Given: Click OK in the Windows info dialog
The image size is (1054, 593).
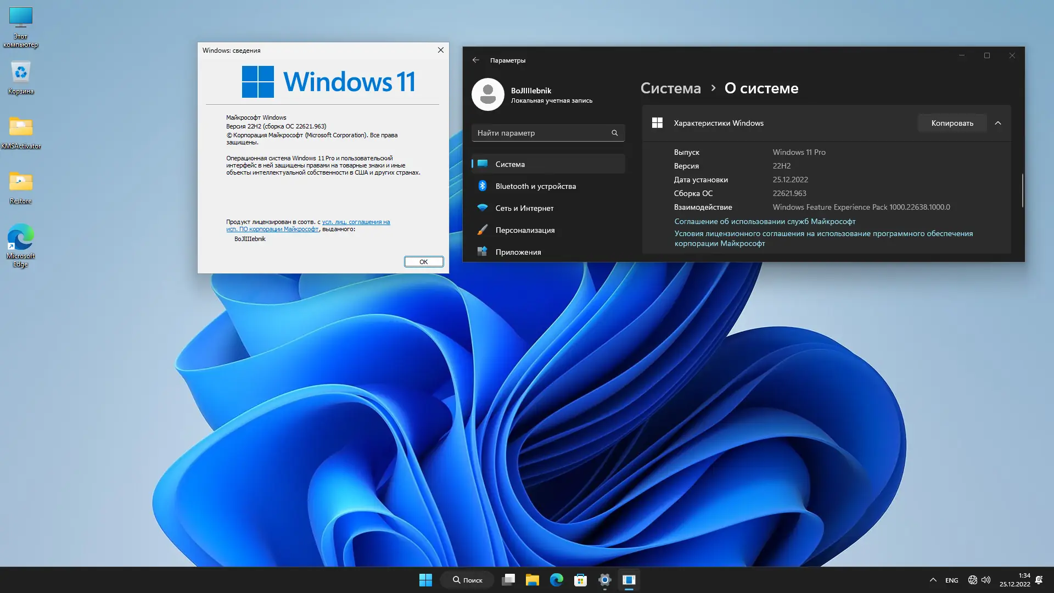Looking at the screenshot, I should pyautogui.click(x=423, y=262).
